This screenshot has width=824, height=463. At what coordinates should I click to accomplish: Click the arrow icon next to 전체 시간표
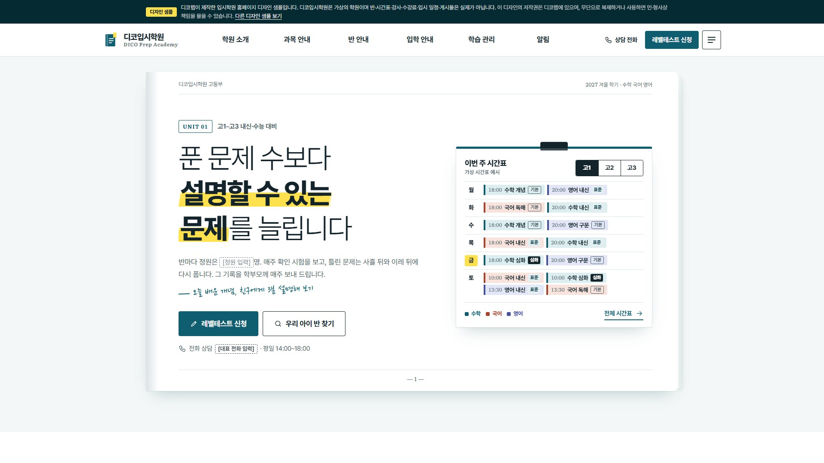pyautogui.click(x=639, y=313)
